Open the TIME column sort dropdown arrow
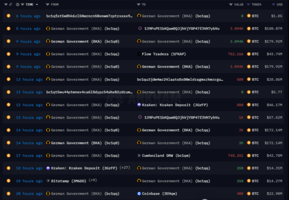 37,5
